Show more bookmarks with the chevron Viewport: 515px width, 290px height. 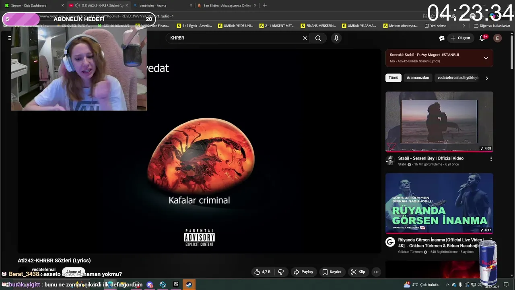464,26
